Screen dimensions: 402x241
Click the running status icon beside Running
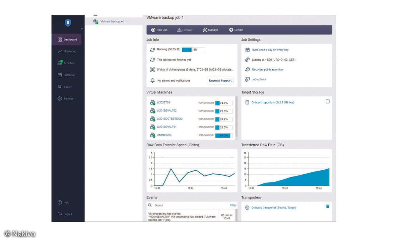click(x=152, y=50)
